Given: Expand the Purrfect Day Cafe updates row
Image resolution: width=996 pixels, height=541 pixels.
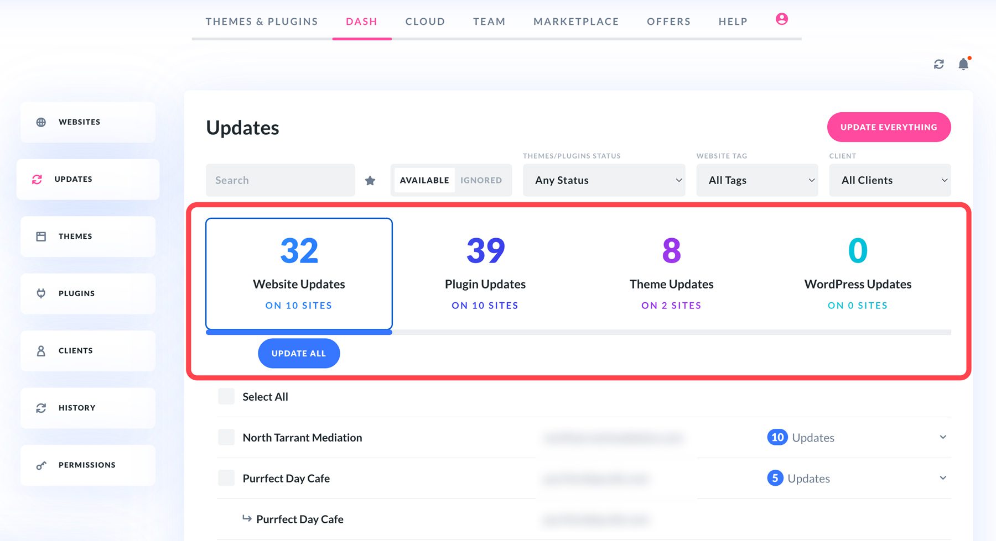Looking at the screenshot, I should point(943,477).
